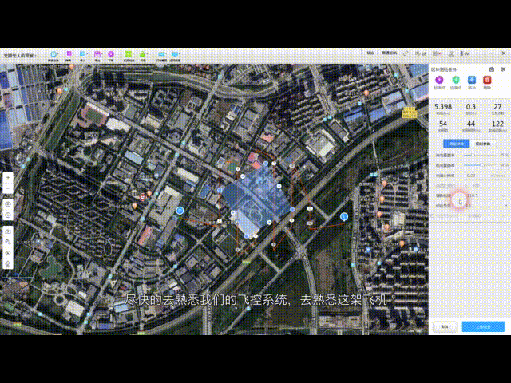Switch to the white second parameters tab
This screenshot has height=383, width=511.
[x=483, y=144]
